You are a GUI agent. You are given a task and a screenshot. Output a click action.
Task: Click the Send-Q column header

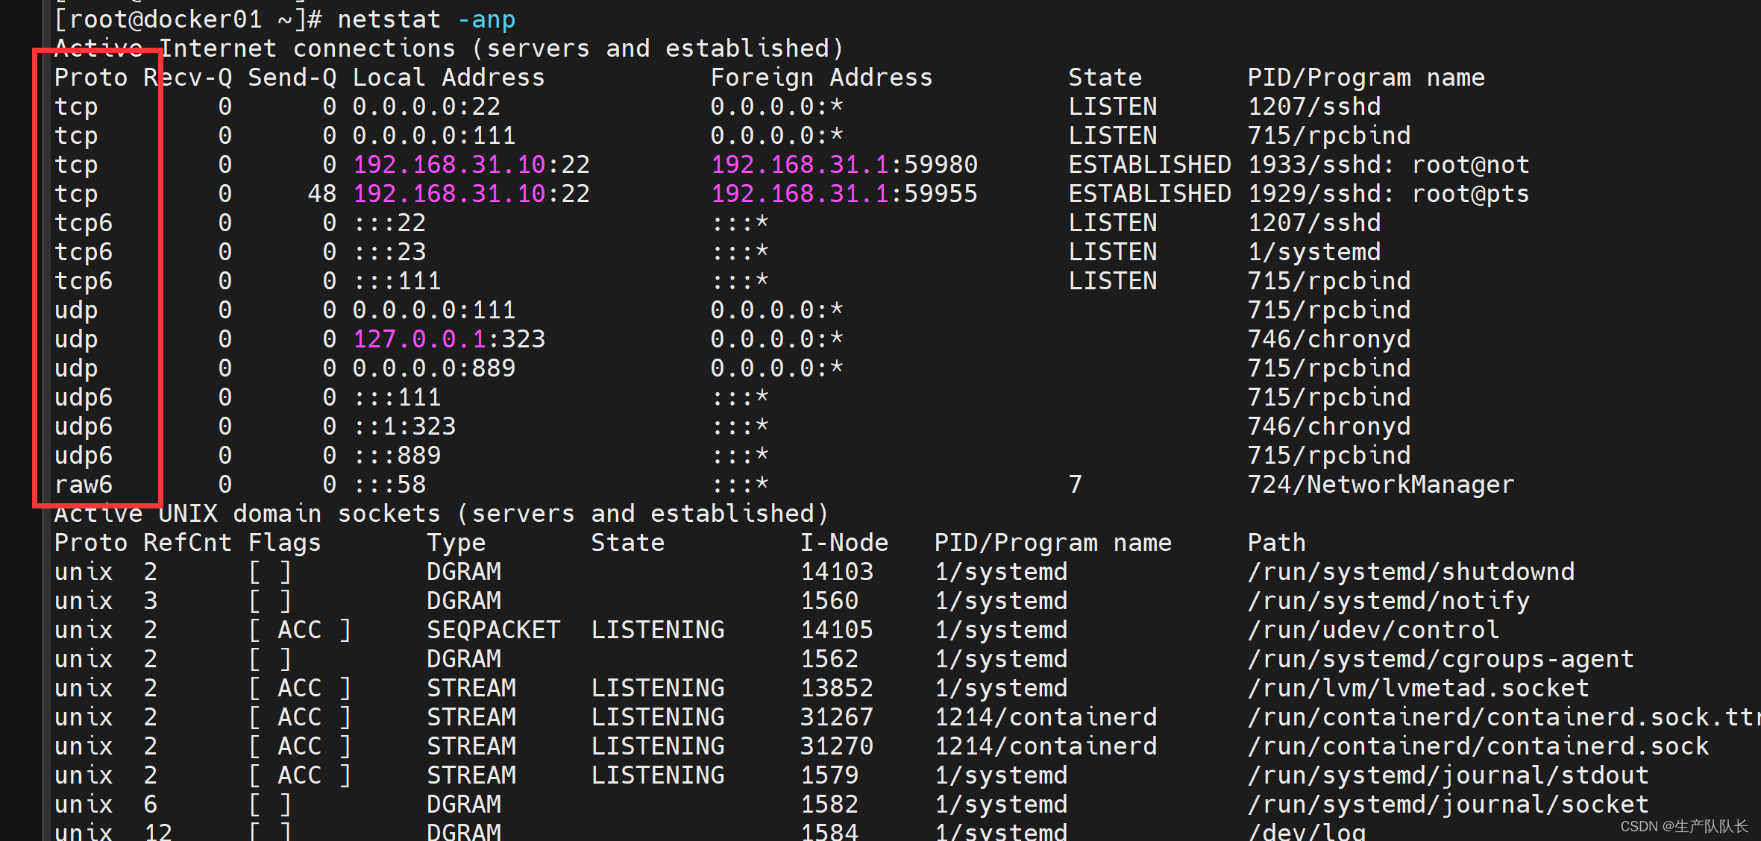[x=292, y=78]
